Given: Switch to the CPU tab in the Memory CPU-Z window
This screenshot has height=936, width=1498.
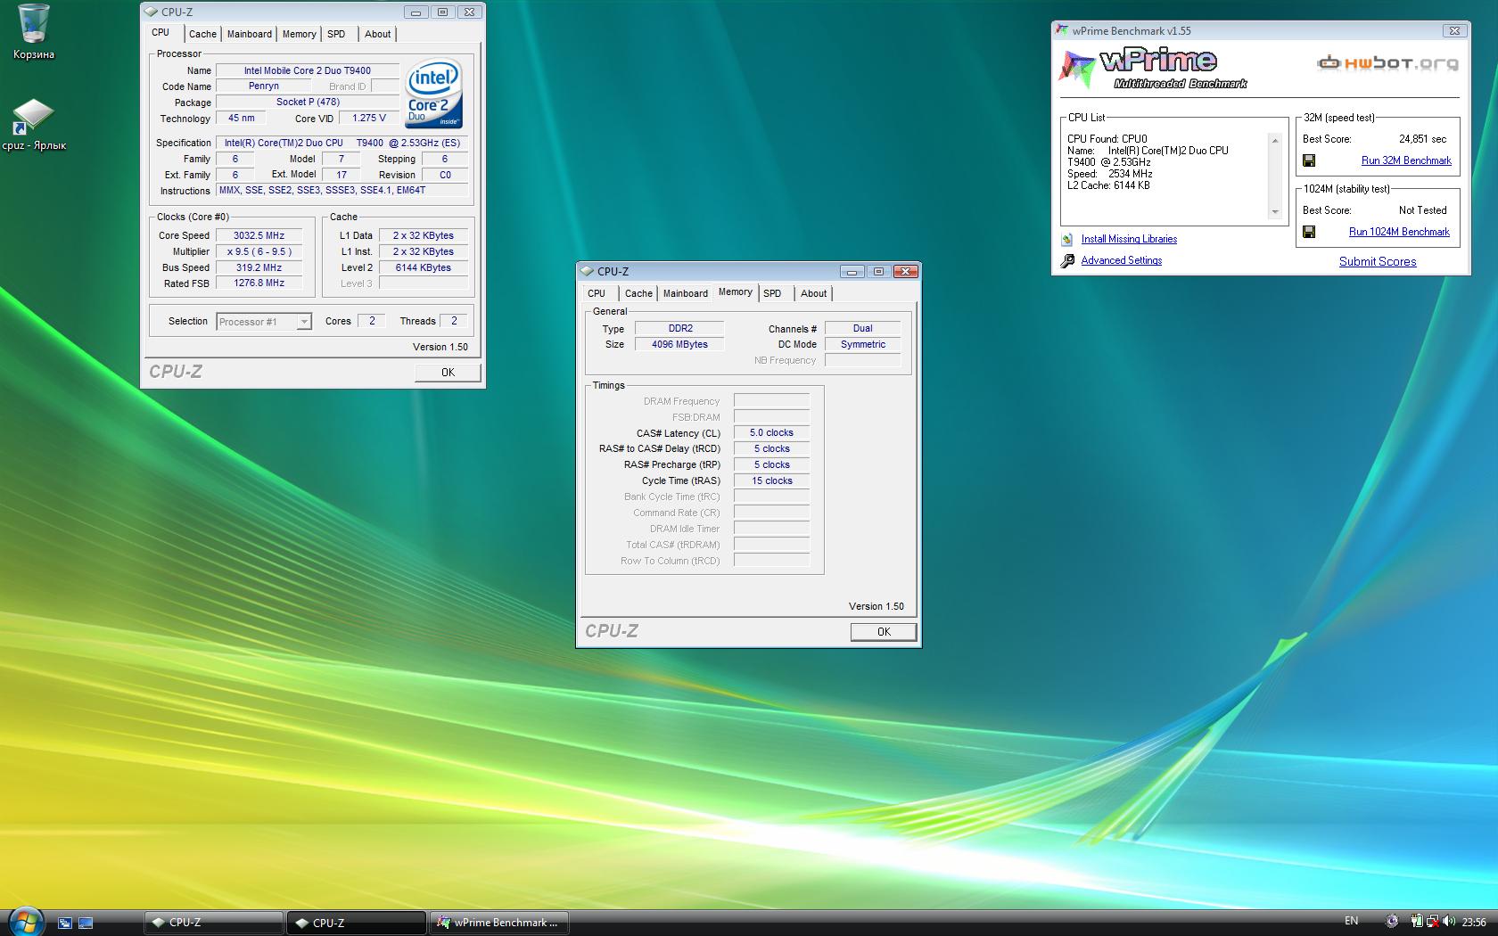Looking at the screenshot, I should (x=597, y=293).
